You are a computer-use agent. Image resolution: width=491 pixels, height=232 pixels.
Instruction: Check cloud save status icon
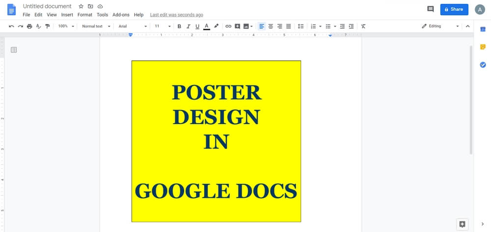[100, 6]
